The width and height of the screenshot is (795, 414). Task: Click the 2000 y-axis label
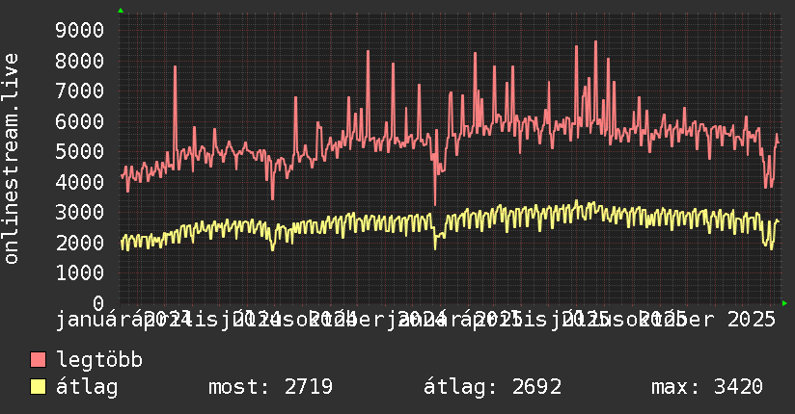80,243
